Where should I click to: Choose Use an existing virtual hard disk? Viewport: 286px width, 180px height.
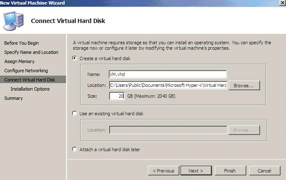click(75, 114)
